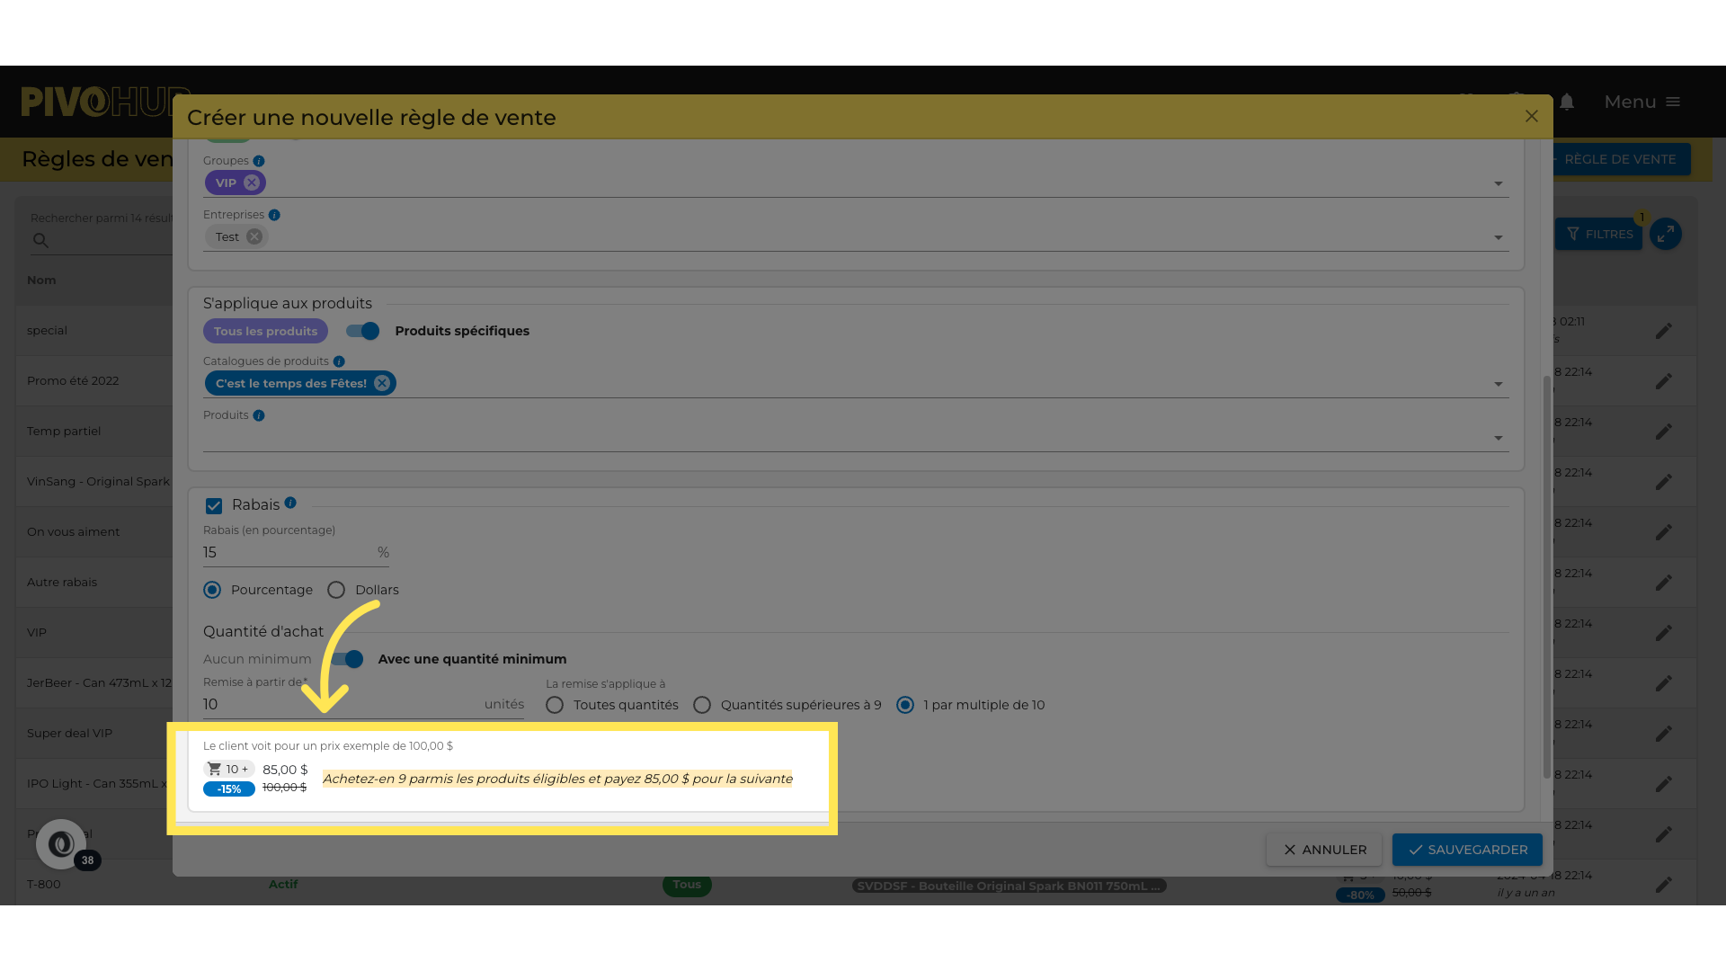Uncheck the Rabais checkbox
Viewport: 1726px width, 971px height.
click(214, 505)
